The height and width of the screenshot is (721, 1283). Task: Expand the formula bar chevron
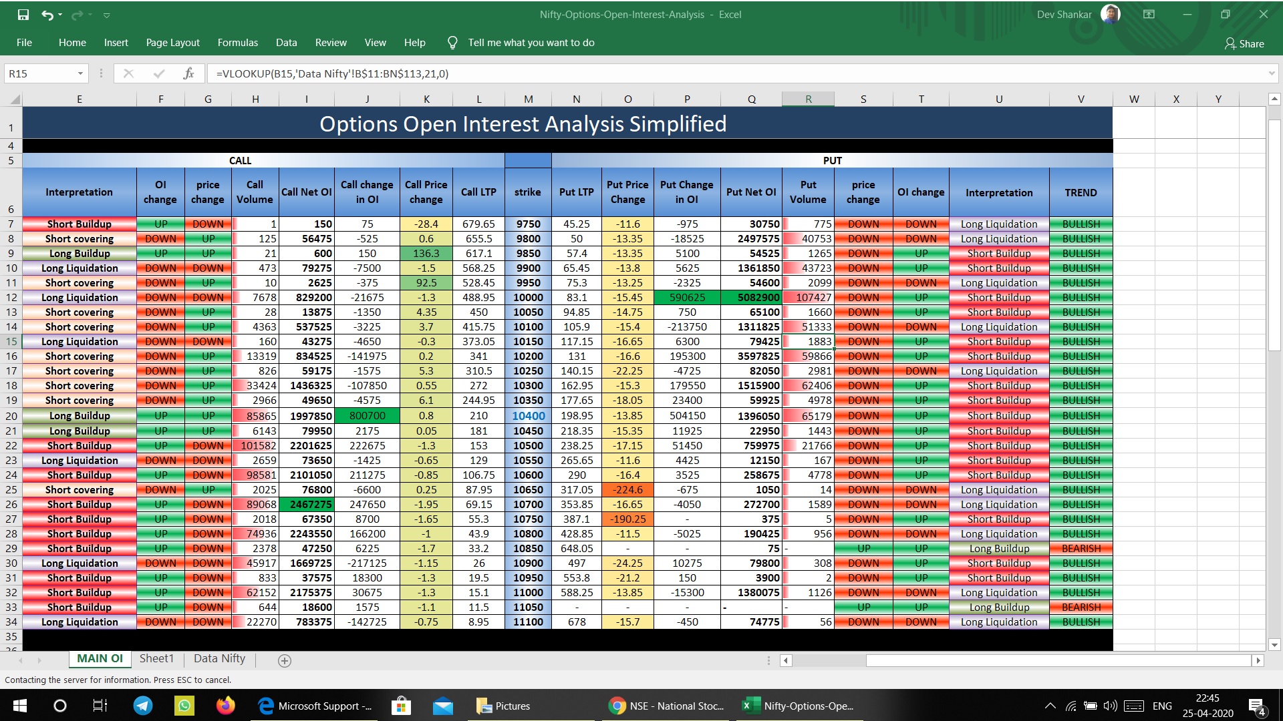pyautogui.click(x=1271, y=73)
